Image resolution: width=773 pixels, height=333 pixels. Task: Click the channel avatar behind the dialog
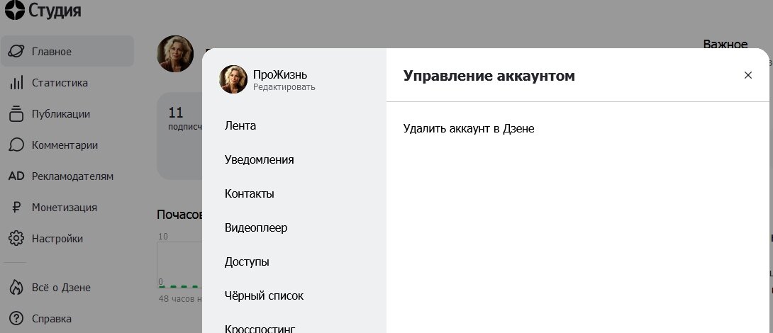click(175, 54)
